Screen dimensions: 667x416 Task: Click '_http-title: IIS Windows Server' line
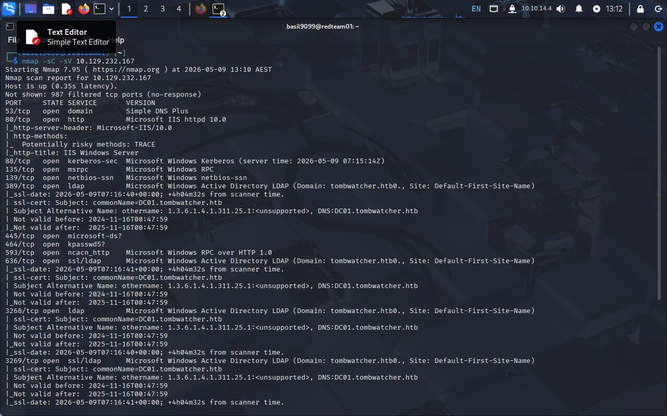click(x=72, y=153)
